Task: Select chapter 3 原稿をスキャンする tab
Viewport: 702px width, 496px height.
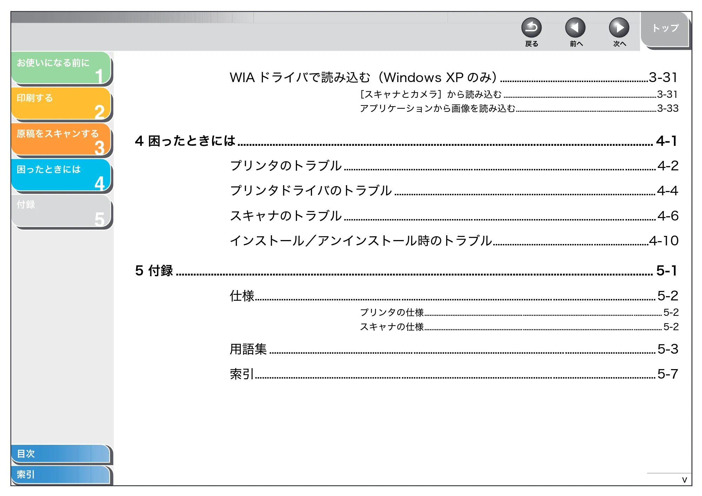Action: tap(61, 139)
